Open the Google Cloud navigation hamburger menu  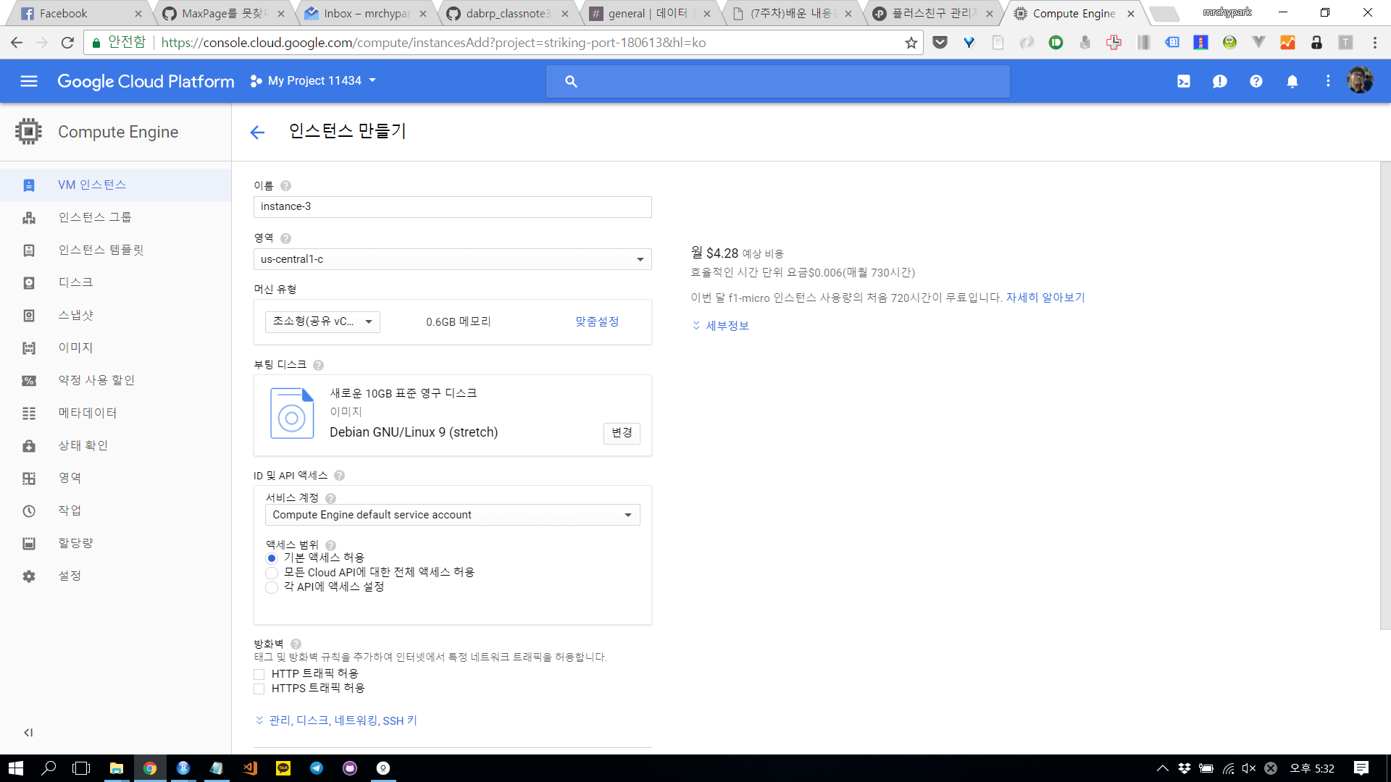point(29,81)
